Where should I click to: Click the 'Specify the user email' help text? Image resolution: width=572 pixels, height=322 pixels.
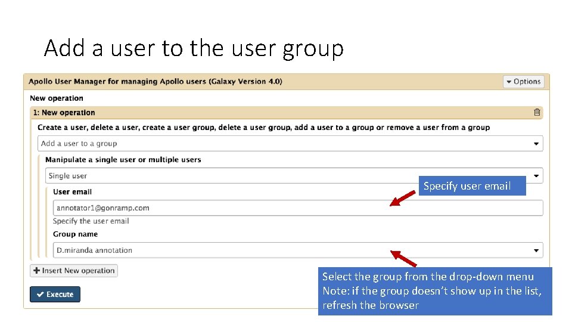point(91,221)
